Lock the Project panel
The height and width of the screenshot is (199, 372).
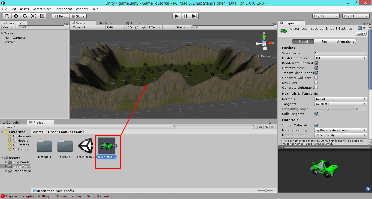pos(270,123)
